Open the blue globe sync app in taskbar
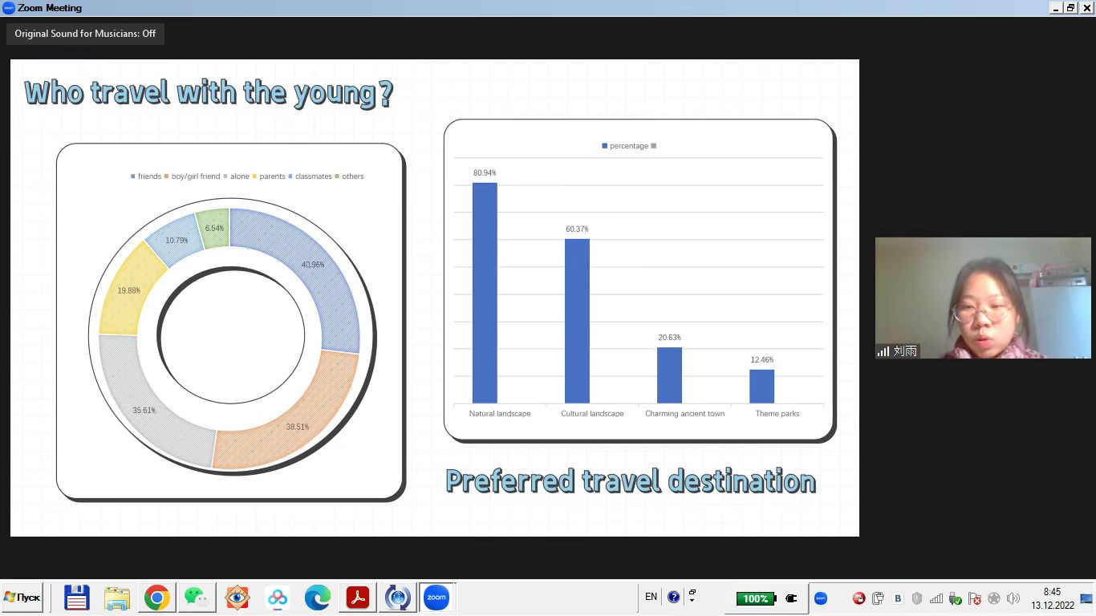This screenshot has height=616, width=1096. pyautogui.click(x=398, y=598)
